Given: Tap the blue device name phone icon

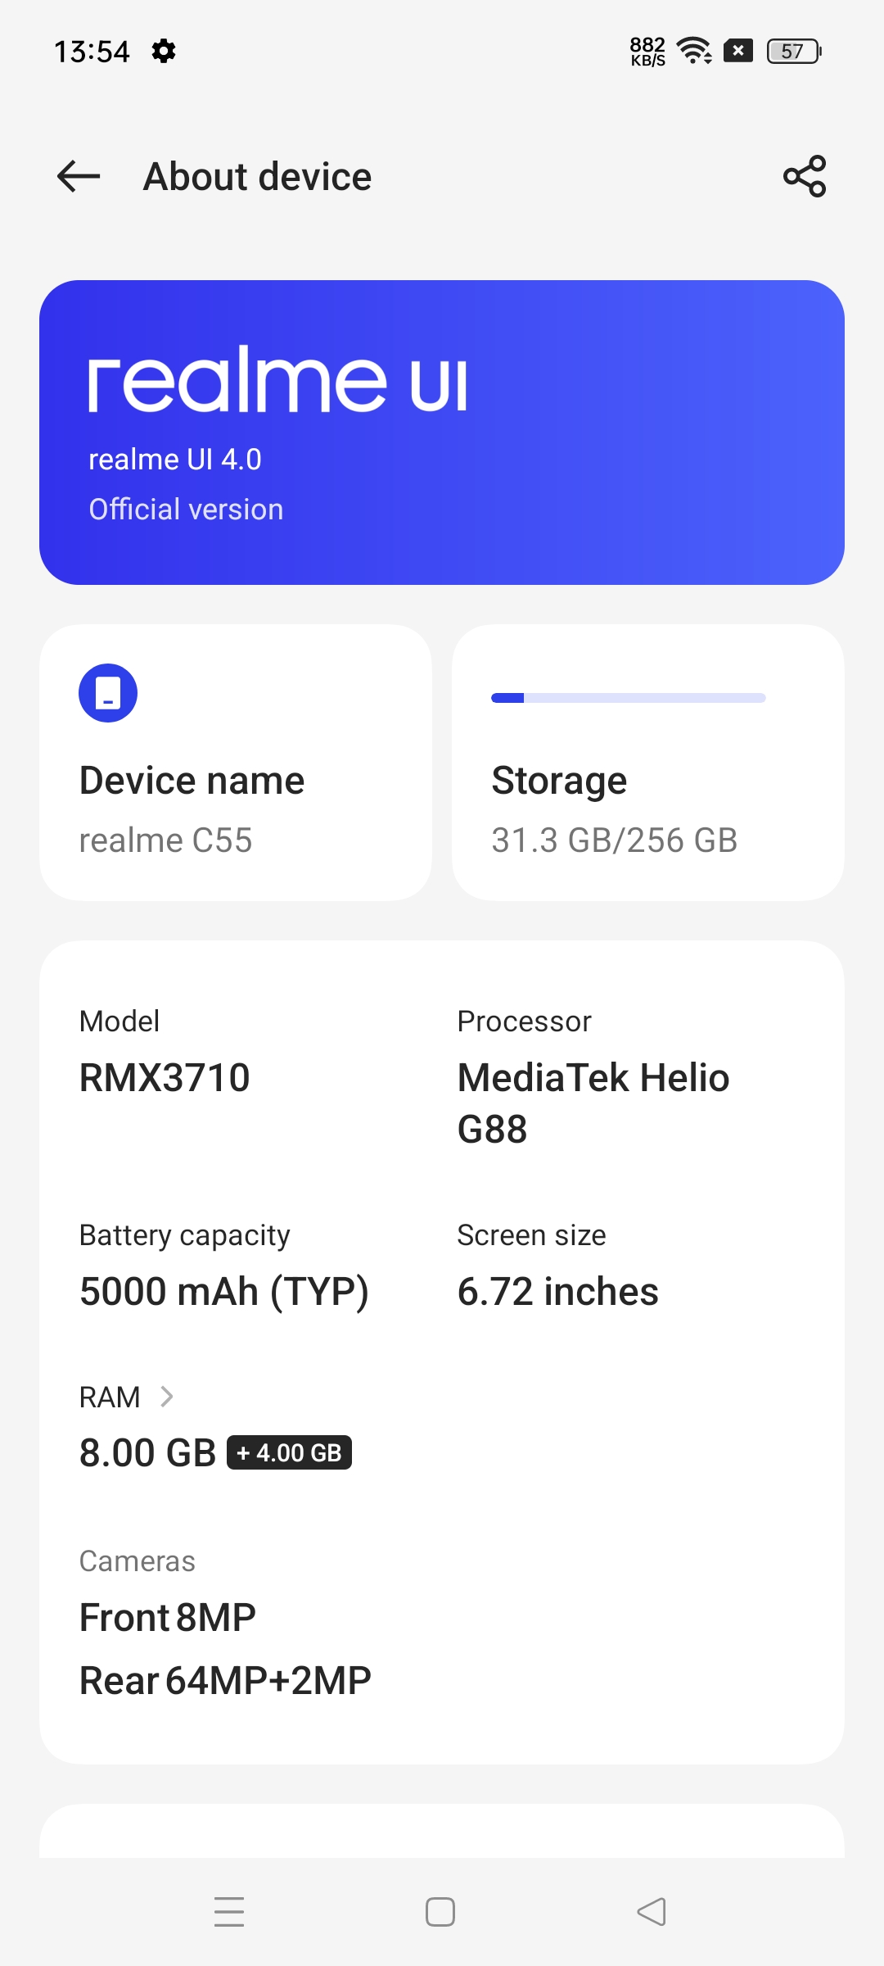Looking at the screenshot, I should 108,693.
